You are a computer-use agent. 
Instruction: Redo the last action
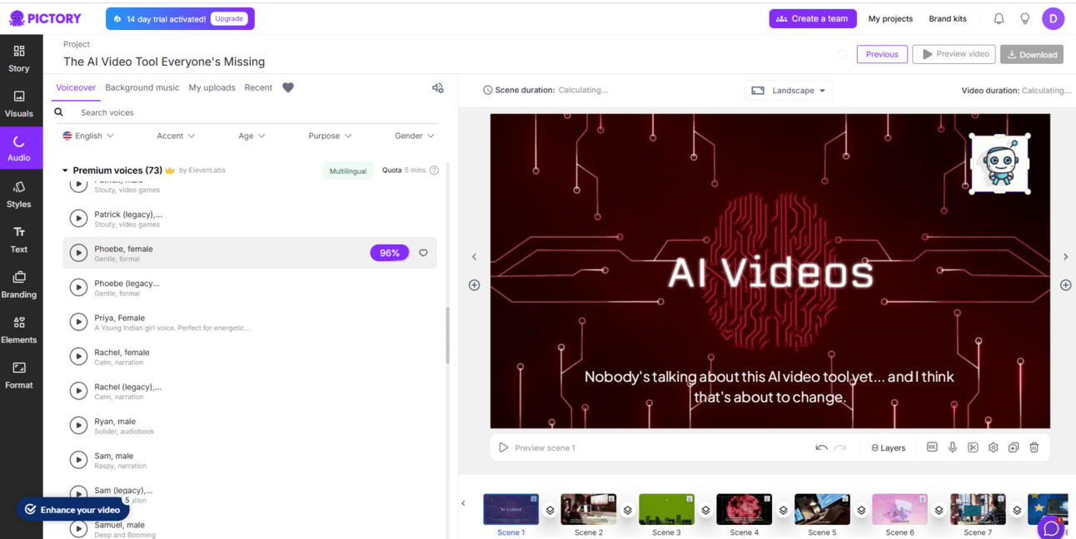pyautogui.click(x=840, y=448)
